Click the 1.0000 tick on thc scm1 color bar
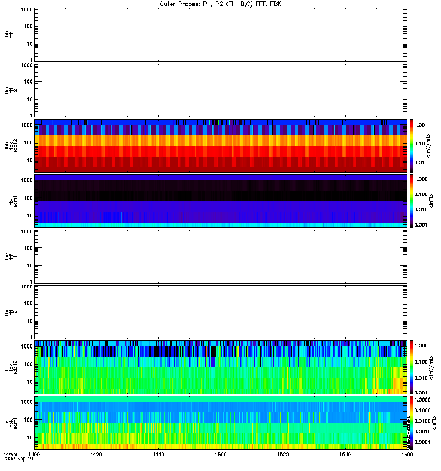This screenshot has width=441, height=471. pos(422,400)
